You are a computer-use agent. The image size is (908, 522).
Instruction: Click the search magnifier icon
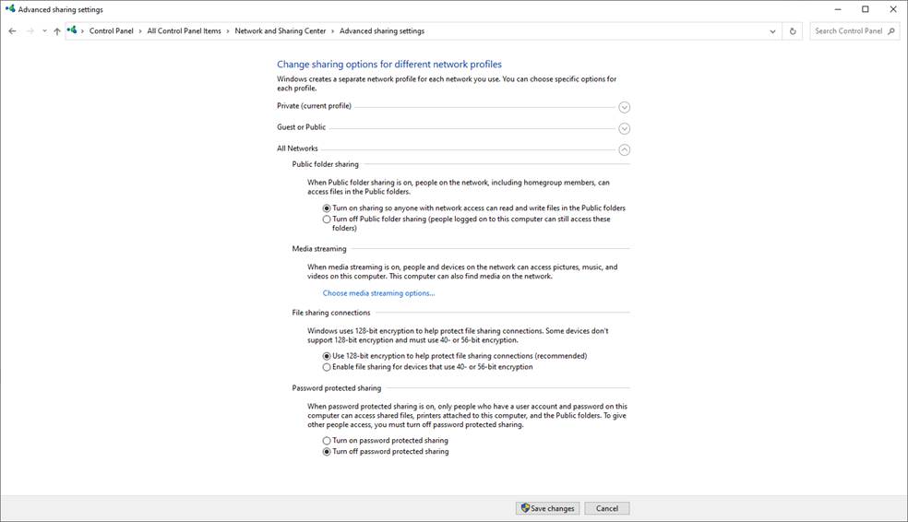[891, 31]
